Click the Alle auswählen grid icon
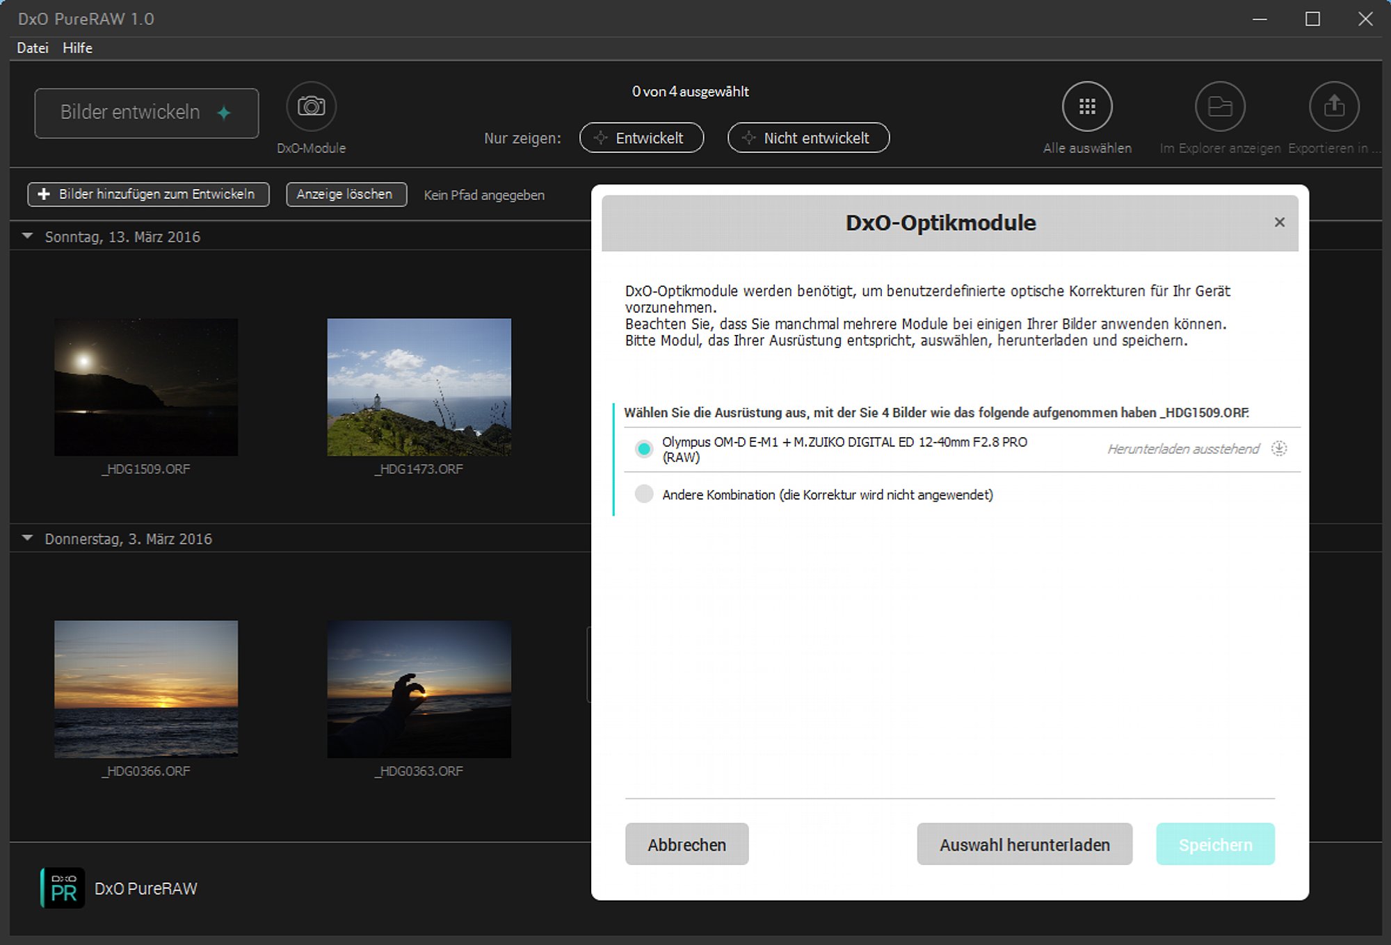 [x=1086, y=106]
